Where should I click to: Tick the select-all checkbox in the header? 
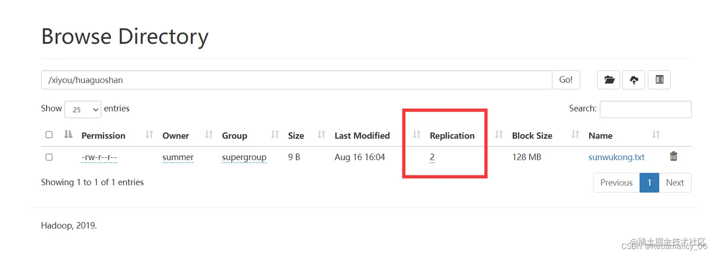click(x=49, y=135)
